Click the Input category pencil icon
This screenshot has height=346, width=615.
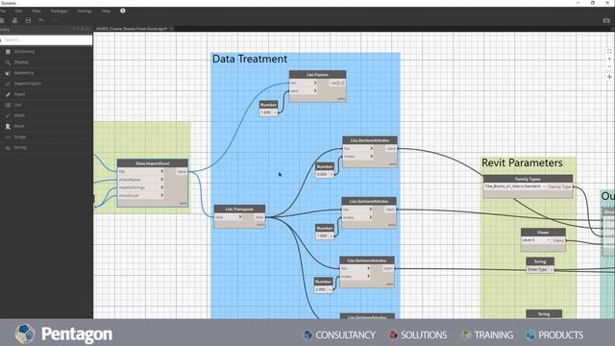point(8,94)
